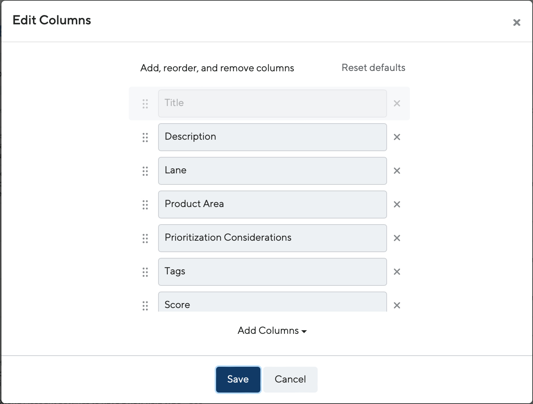Click inside the Title input field

(x=272, y=104)
